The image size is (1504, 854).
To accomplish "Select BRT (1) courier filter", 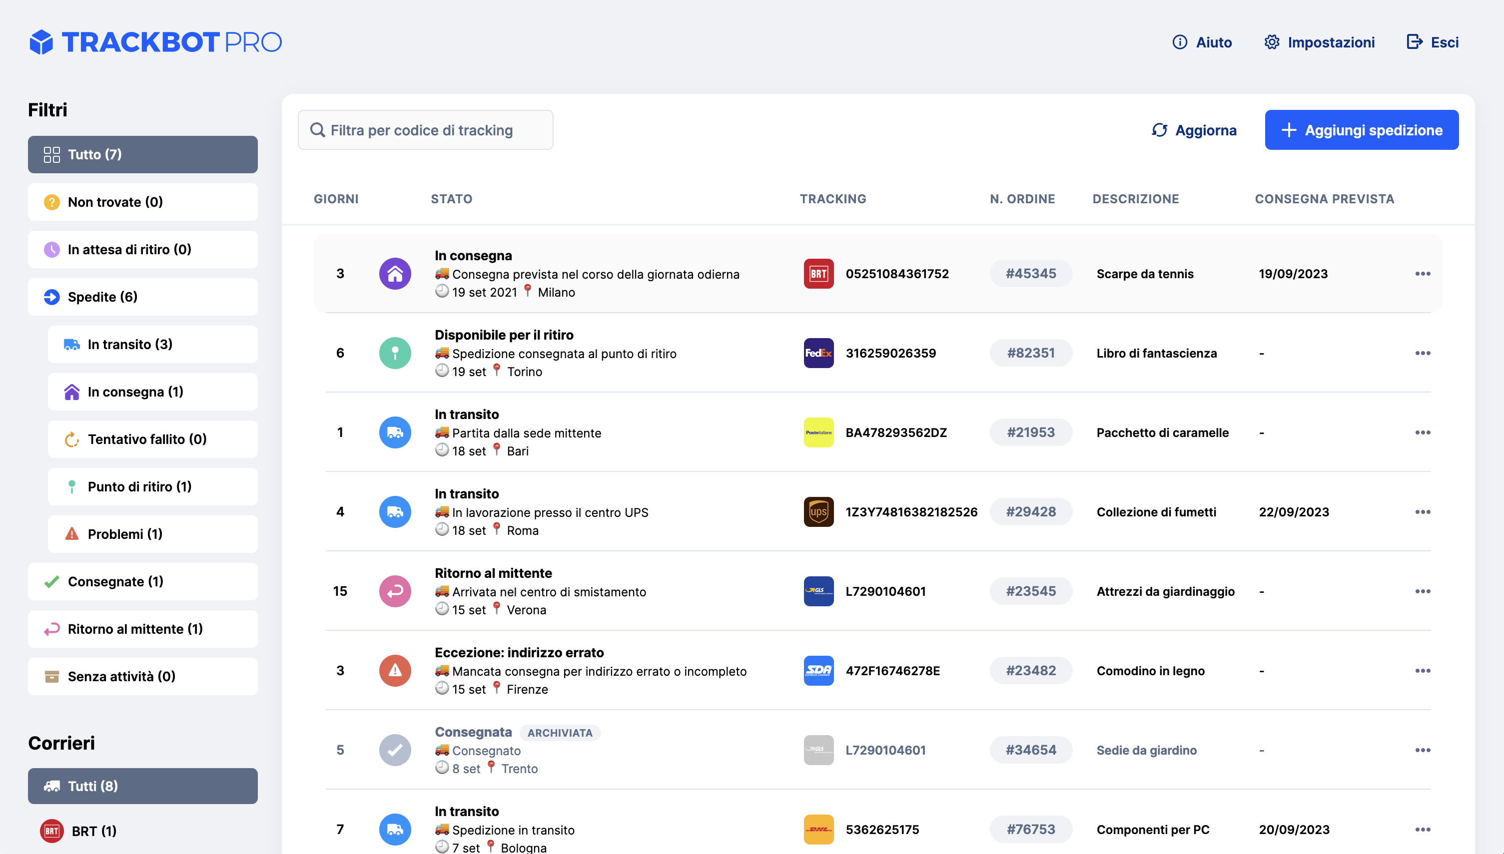I will pyautogui.click(x=94, y=831).
